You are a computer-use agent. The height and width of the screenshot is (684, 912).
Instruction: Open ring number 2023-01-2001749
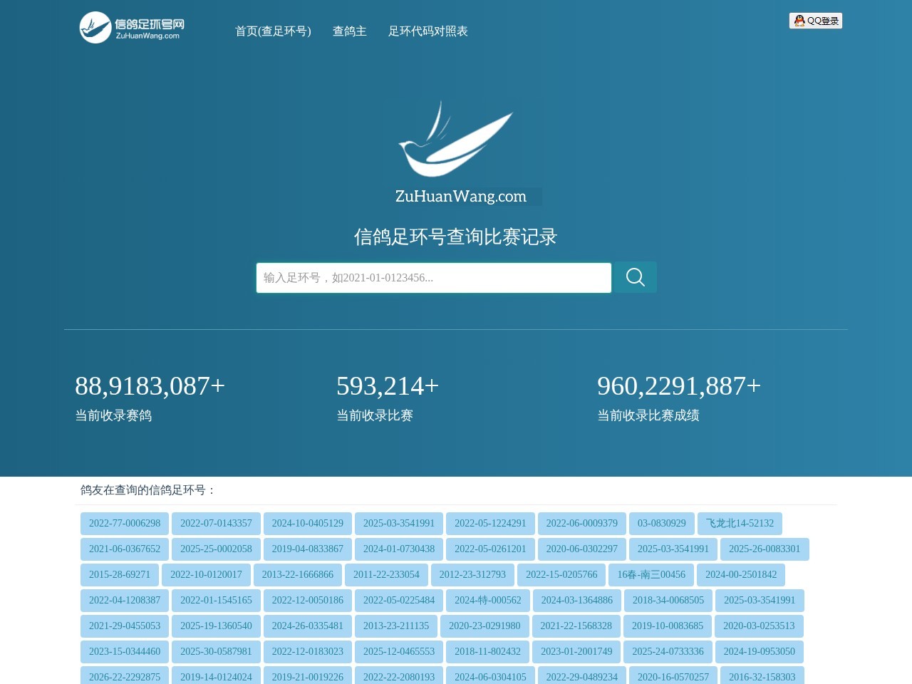tap(576, 652)
